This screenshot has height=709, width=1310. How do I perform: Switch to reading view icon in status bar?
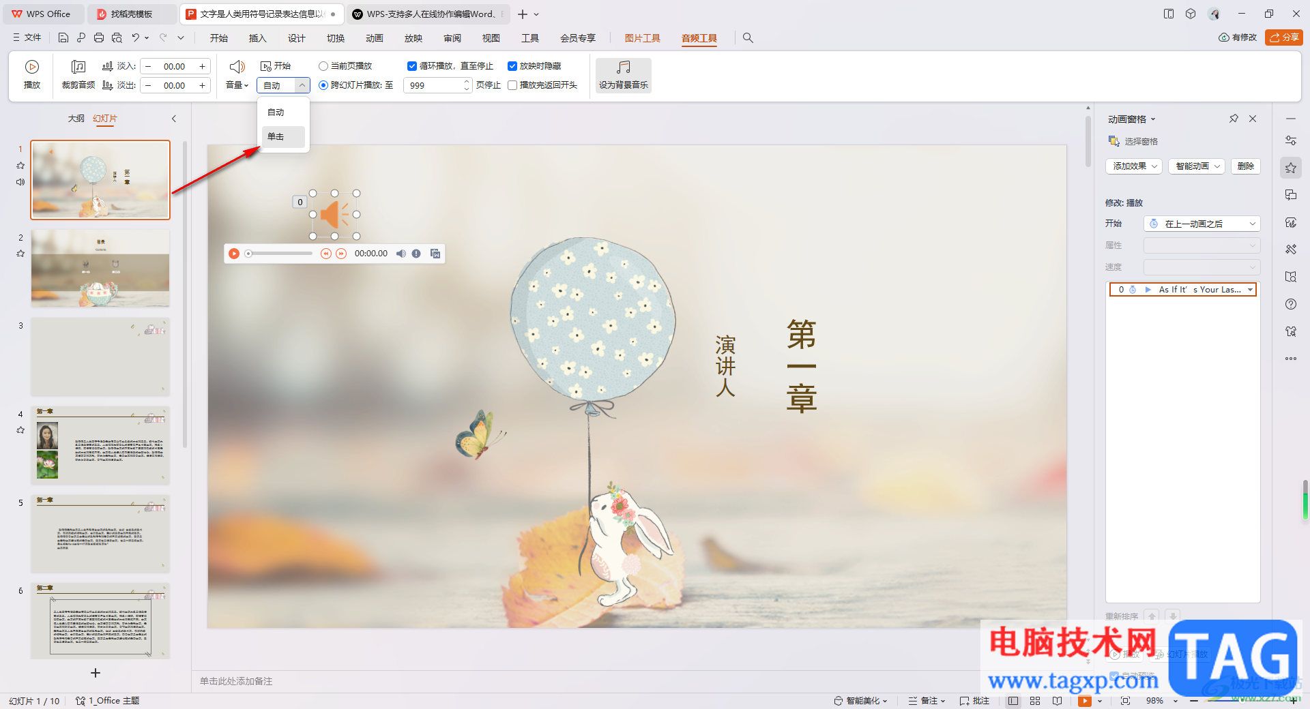[1057, 701]
